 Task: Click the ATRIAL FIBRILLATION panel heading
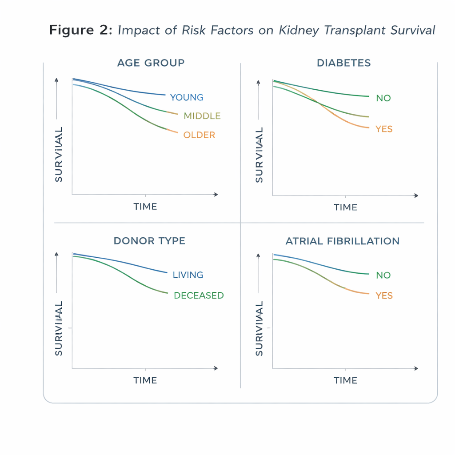click(342, 241)
